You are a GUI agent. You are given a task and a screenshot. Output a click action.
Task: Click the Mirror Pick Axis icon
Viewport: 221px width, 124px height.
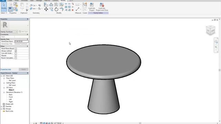56,4
